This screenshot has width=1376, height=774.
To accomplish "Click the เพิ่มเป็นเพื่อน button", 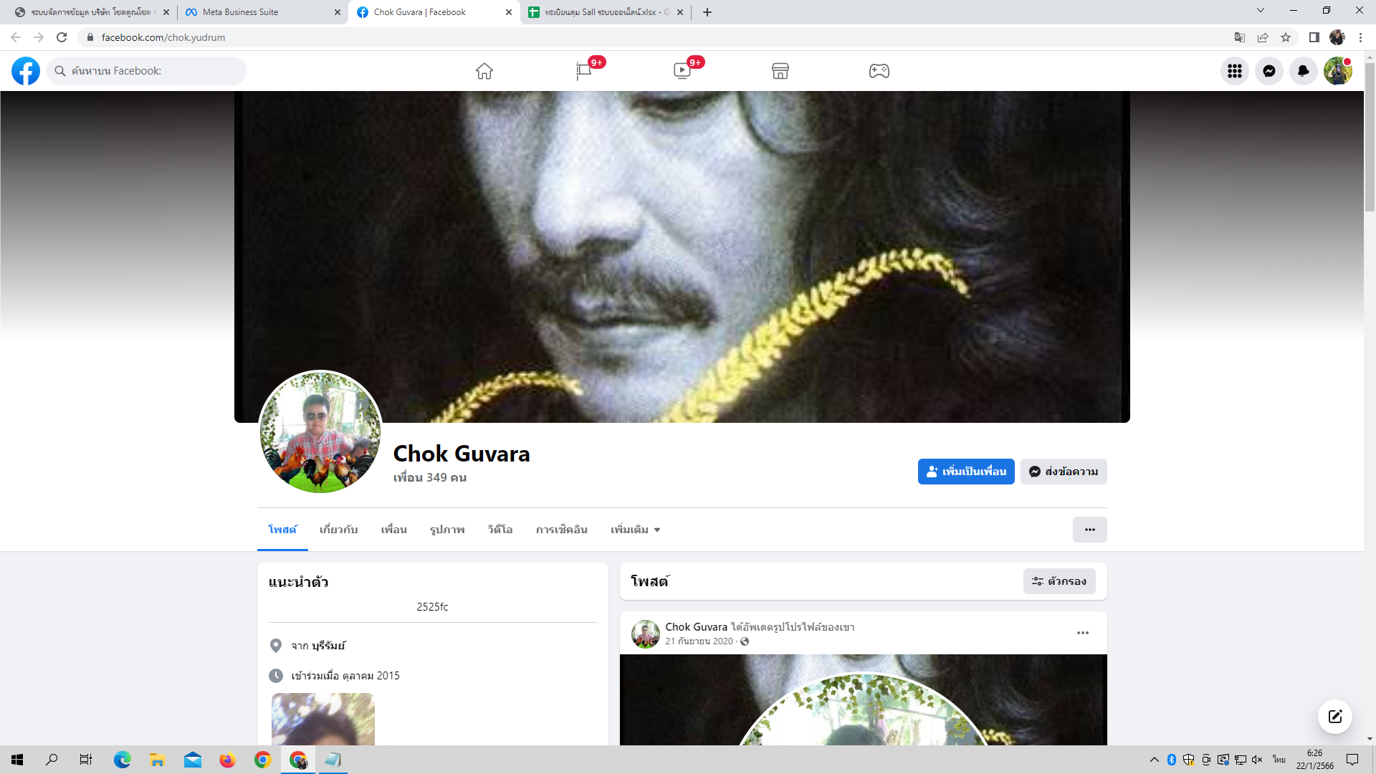I will pos(965,472).
